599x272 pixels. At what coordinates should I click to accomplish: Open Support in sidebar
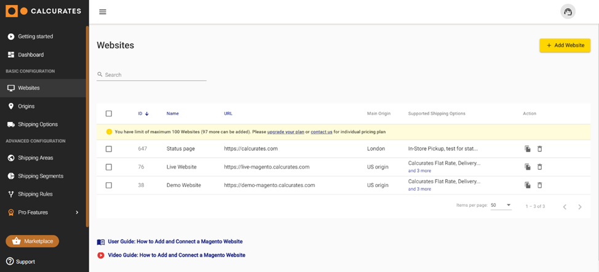coord(21,262)
